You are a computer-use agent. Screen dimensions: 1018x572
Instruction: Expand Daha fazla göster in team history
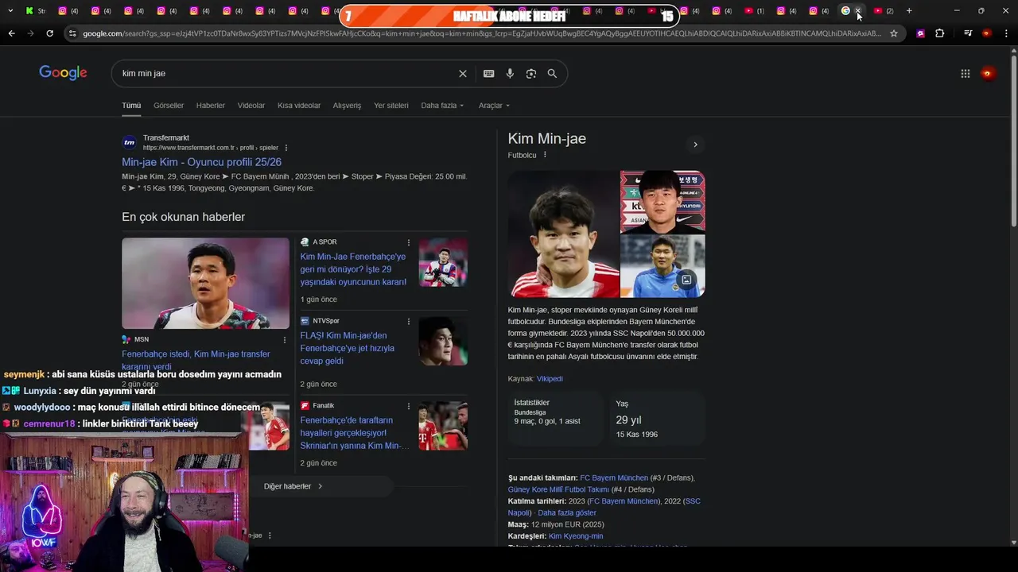coord(567,513)
